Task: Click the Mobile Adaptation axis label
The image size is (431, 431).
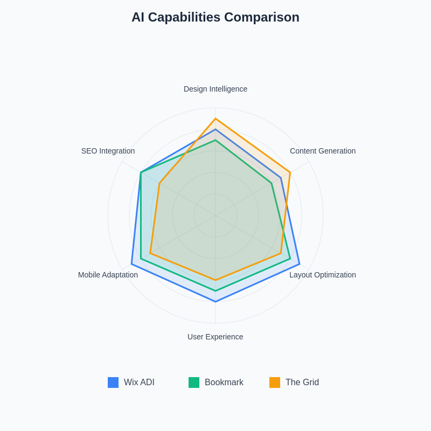Action: 108,275
